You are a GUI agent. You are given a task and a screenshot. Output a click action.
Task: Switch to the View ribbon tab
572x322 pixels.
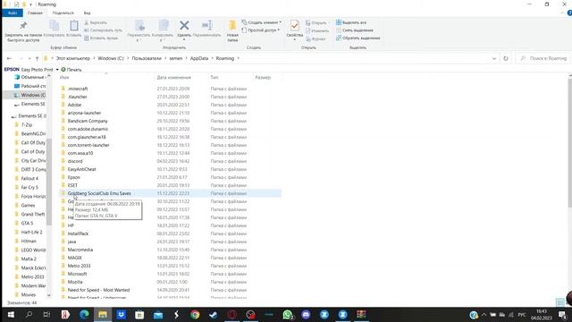coord(88,13)
